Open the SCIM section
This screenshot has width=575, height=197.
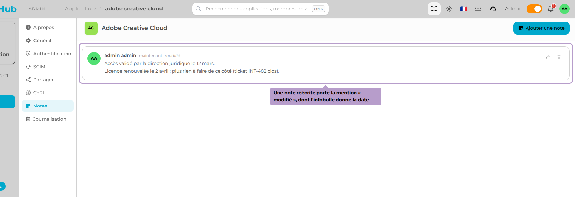coord(48,67)
